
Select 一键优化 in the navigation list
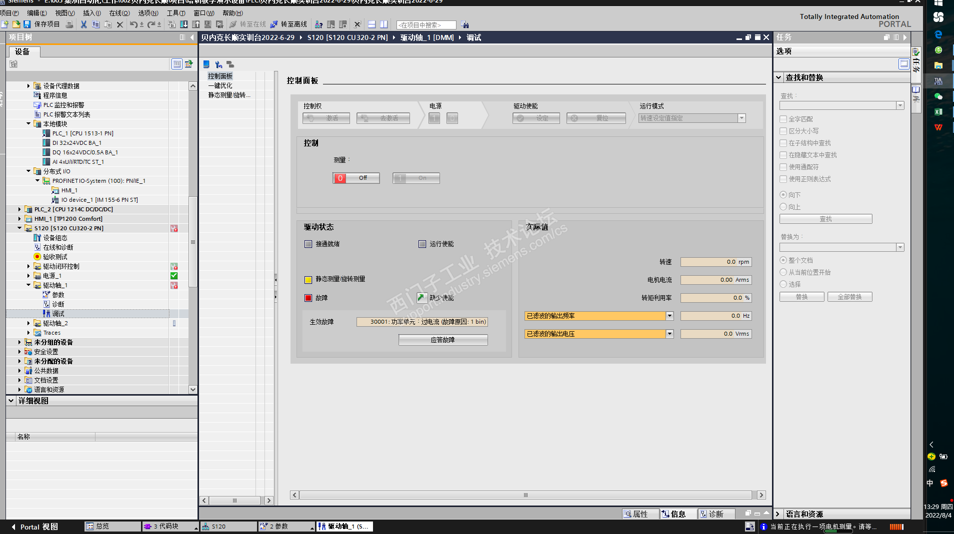[220, 85]
